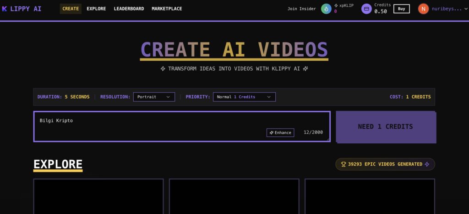The image size is (469, 214).
Task: Click the NEED 1 CREDITS button
Action: 385,127
